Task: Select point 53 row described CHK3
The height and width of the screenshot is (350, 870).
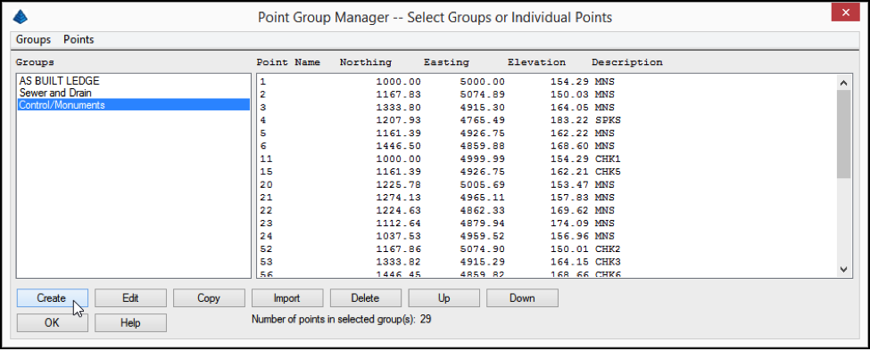Action: [546, 262]
